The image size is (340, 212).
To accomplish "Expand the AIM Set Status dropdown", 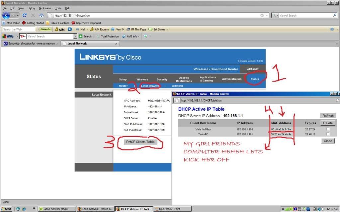I will [167, 29].
